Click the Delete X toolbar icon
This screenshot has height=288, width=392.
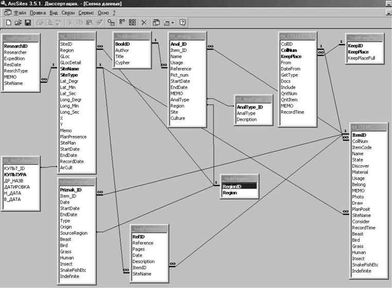[x=144, y=23]
